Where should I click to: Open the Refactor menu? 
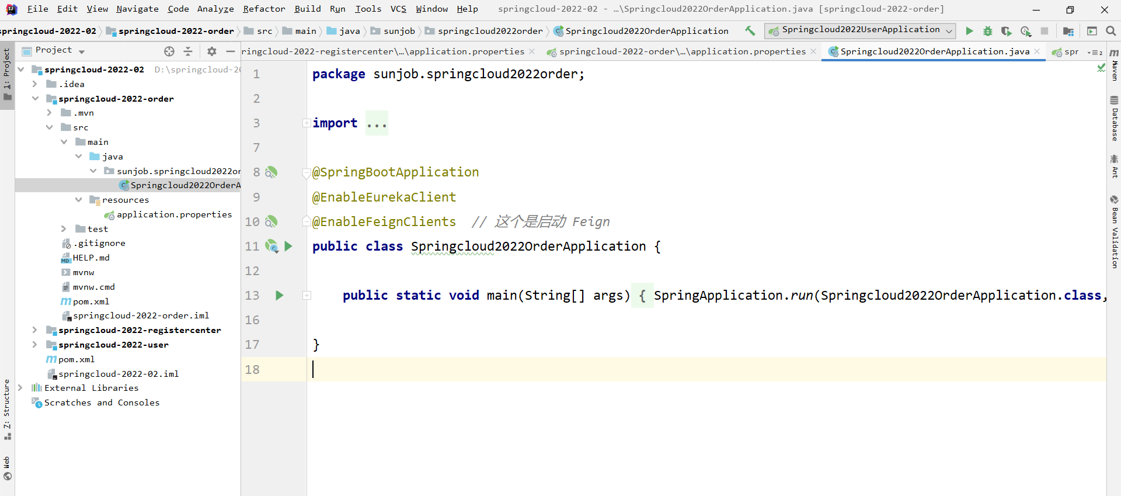click(x=264, y=9)
